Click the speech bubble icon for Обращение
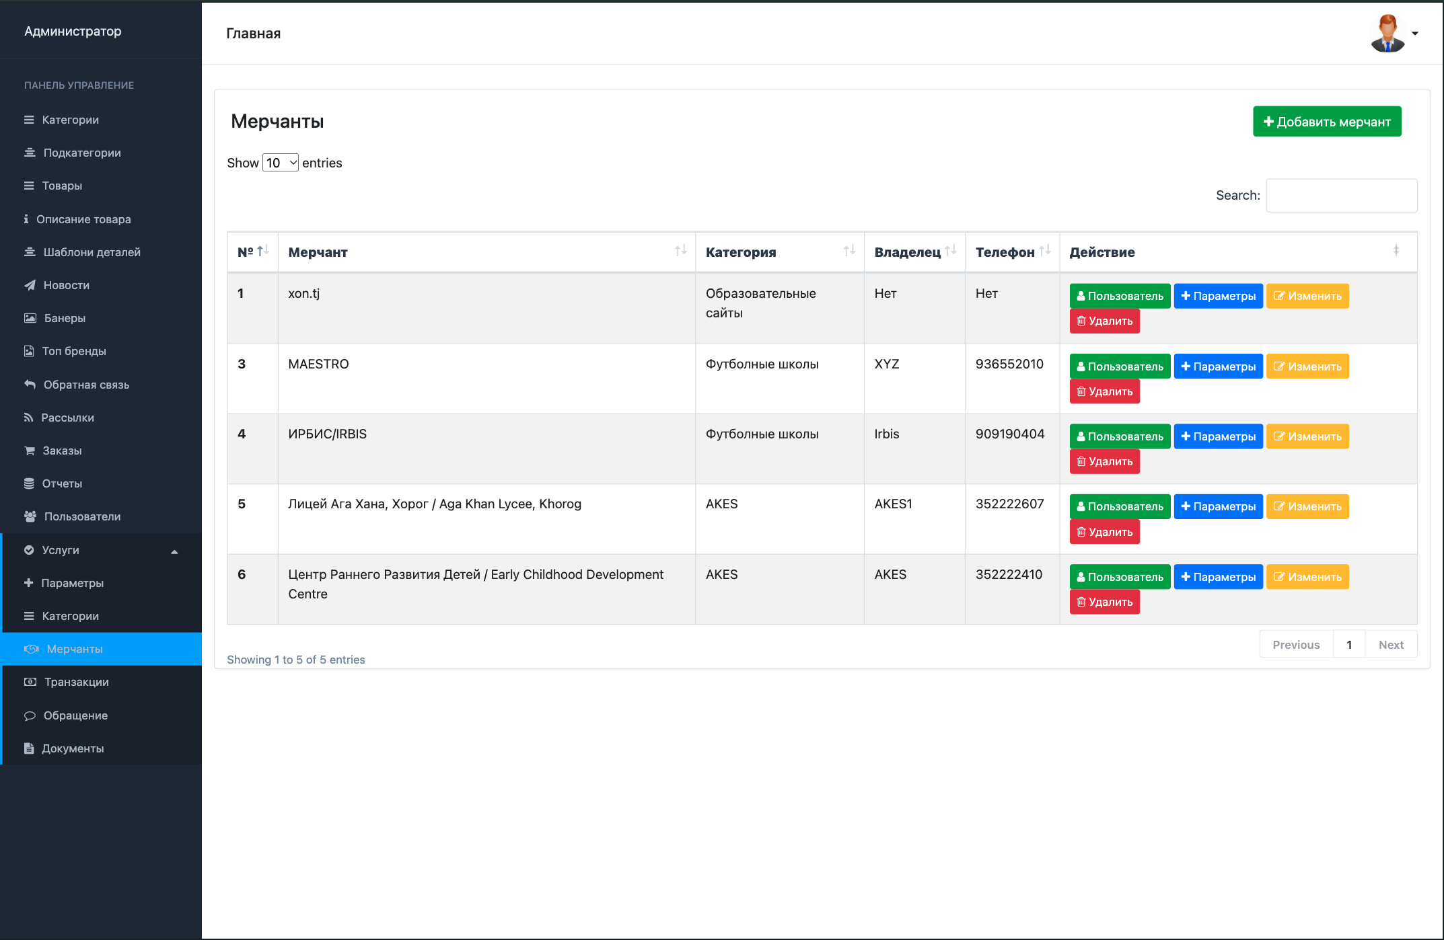This screenshot has height=940, width=1444. pyautogui.click(x=30, y=715)
